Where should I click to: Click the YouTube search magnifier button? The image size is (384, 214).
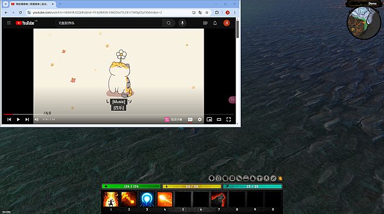tap(169, 23)
